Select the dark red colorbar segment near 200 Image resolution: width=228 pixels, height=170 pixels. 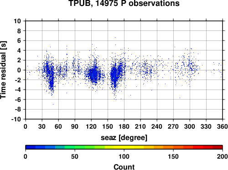coord(218,147)
